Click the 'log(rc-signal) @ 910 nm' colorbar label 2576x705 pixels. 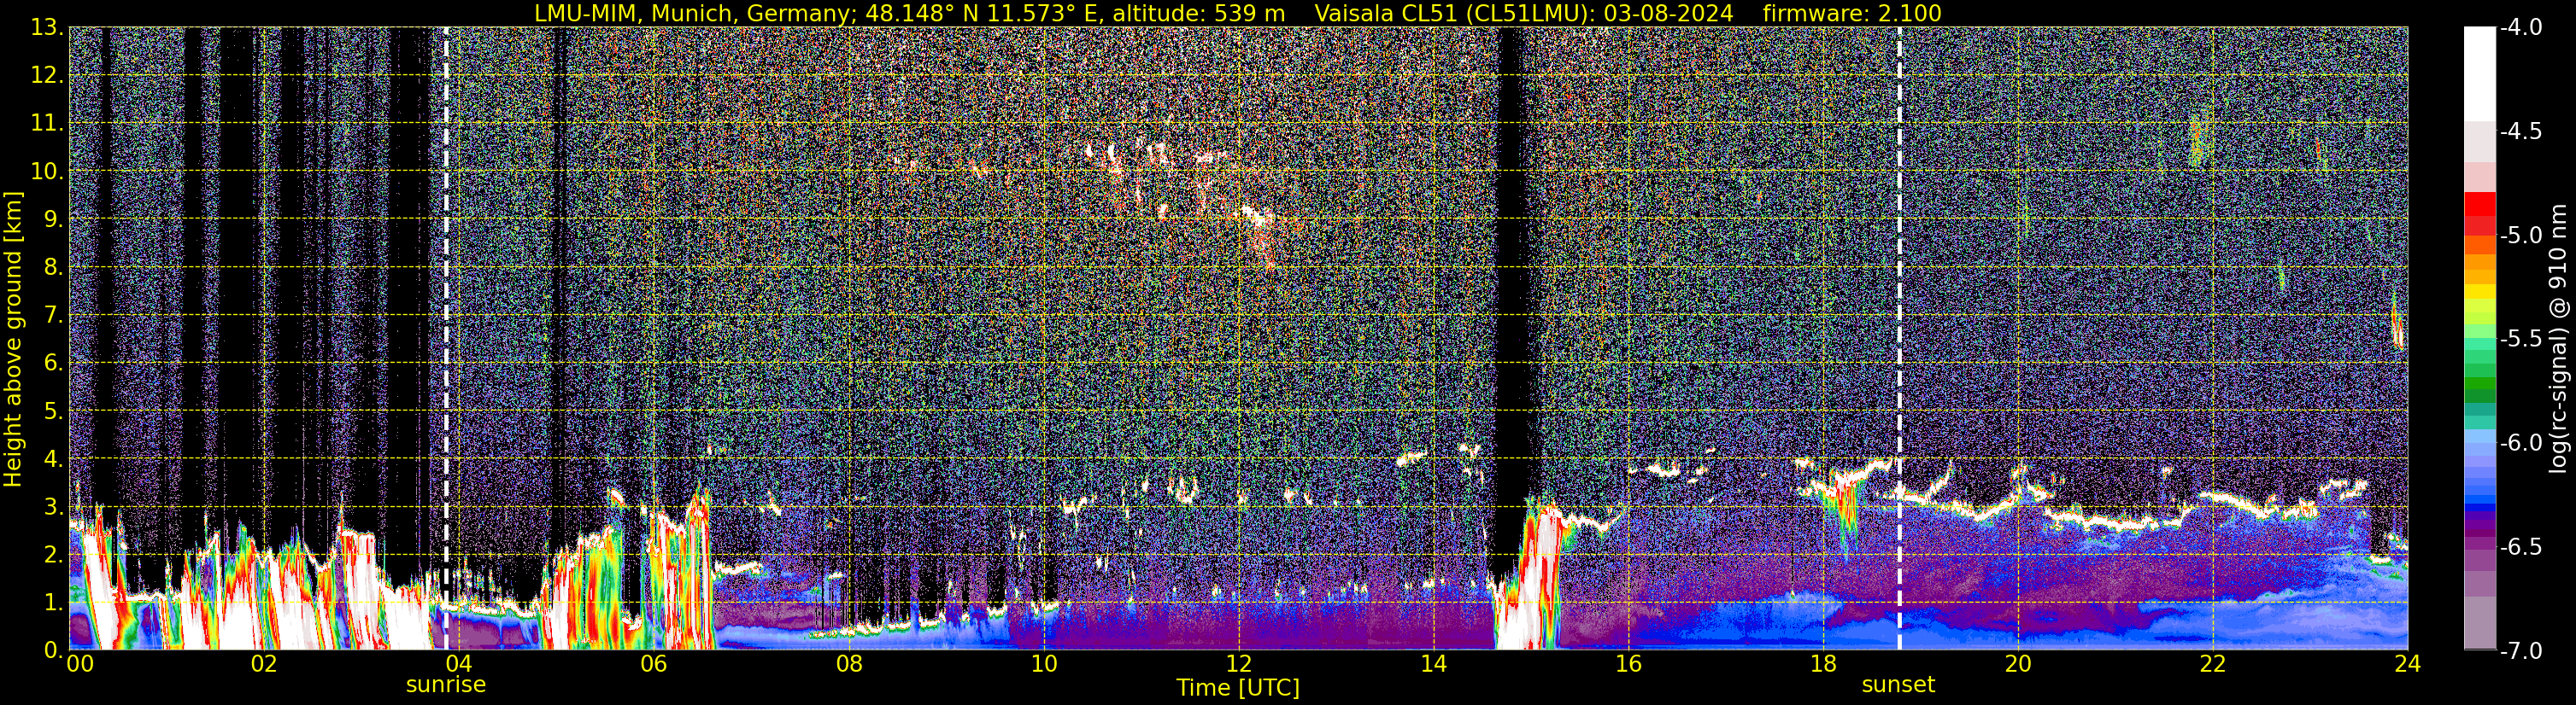click(2558, 339)
